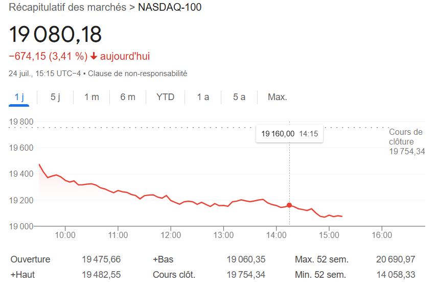
Task: Open the 6 m chart view
Action: [128, 97]
